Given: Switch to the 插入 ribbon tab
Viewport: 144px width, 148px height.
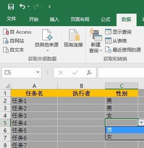Looking at the screenshot, I should point(55,20).
